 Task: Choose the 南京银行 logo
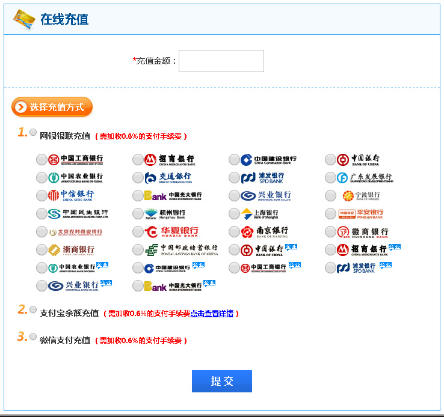(x=265, y=231)
